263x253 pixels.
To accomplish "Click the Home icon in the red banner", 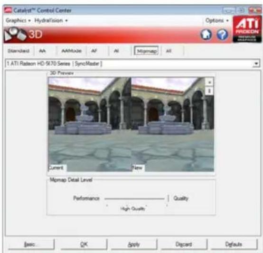I will (206, 34).
